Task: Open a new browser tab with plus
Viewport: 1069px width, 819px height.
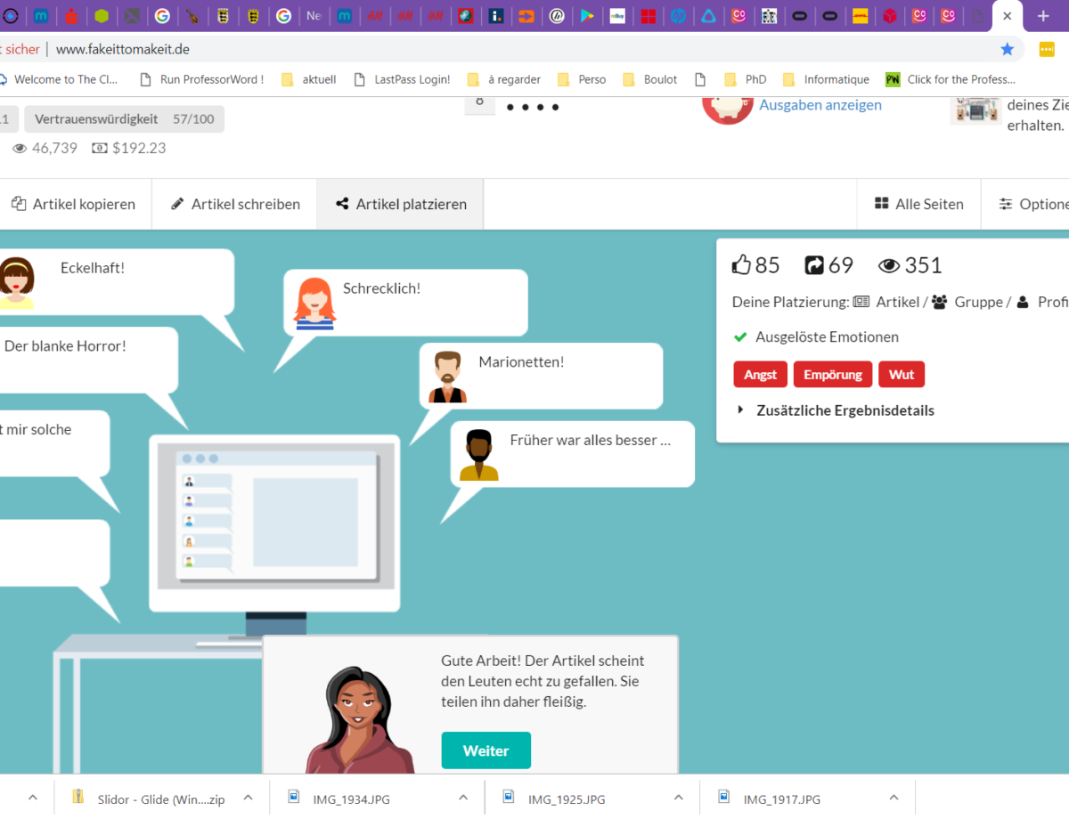Action: (1043, 16)
